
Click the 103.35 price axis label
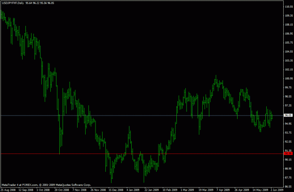[289, 61]
